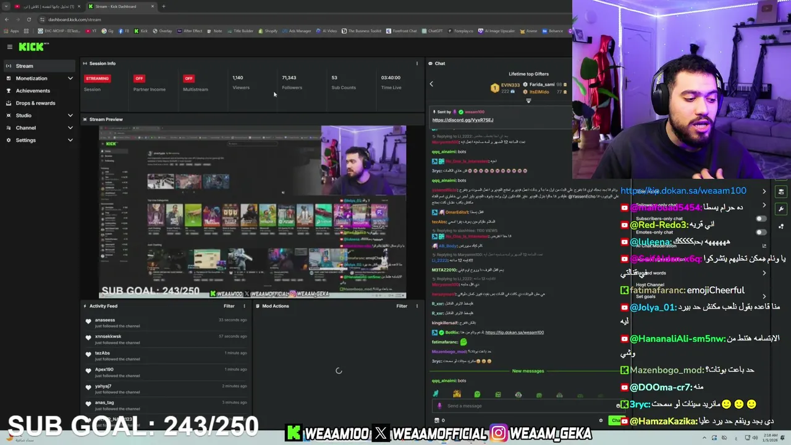Toggle Partner Income OFF badge
Screen dimensions: 791x445
click(139, 78)
